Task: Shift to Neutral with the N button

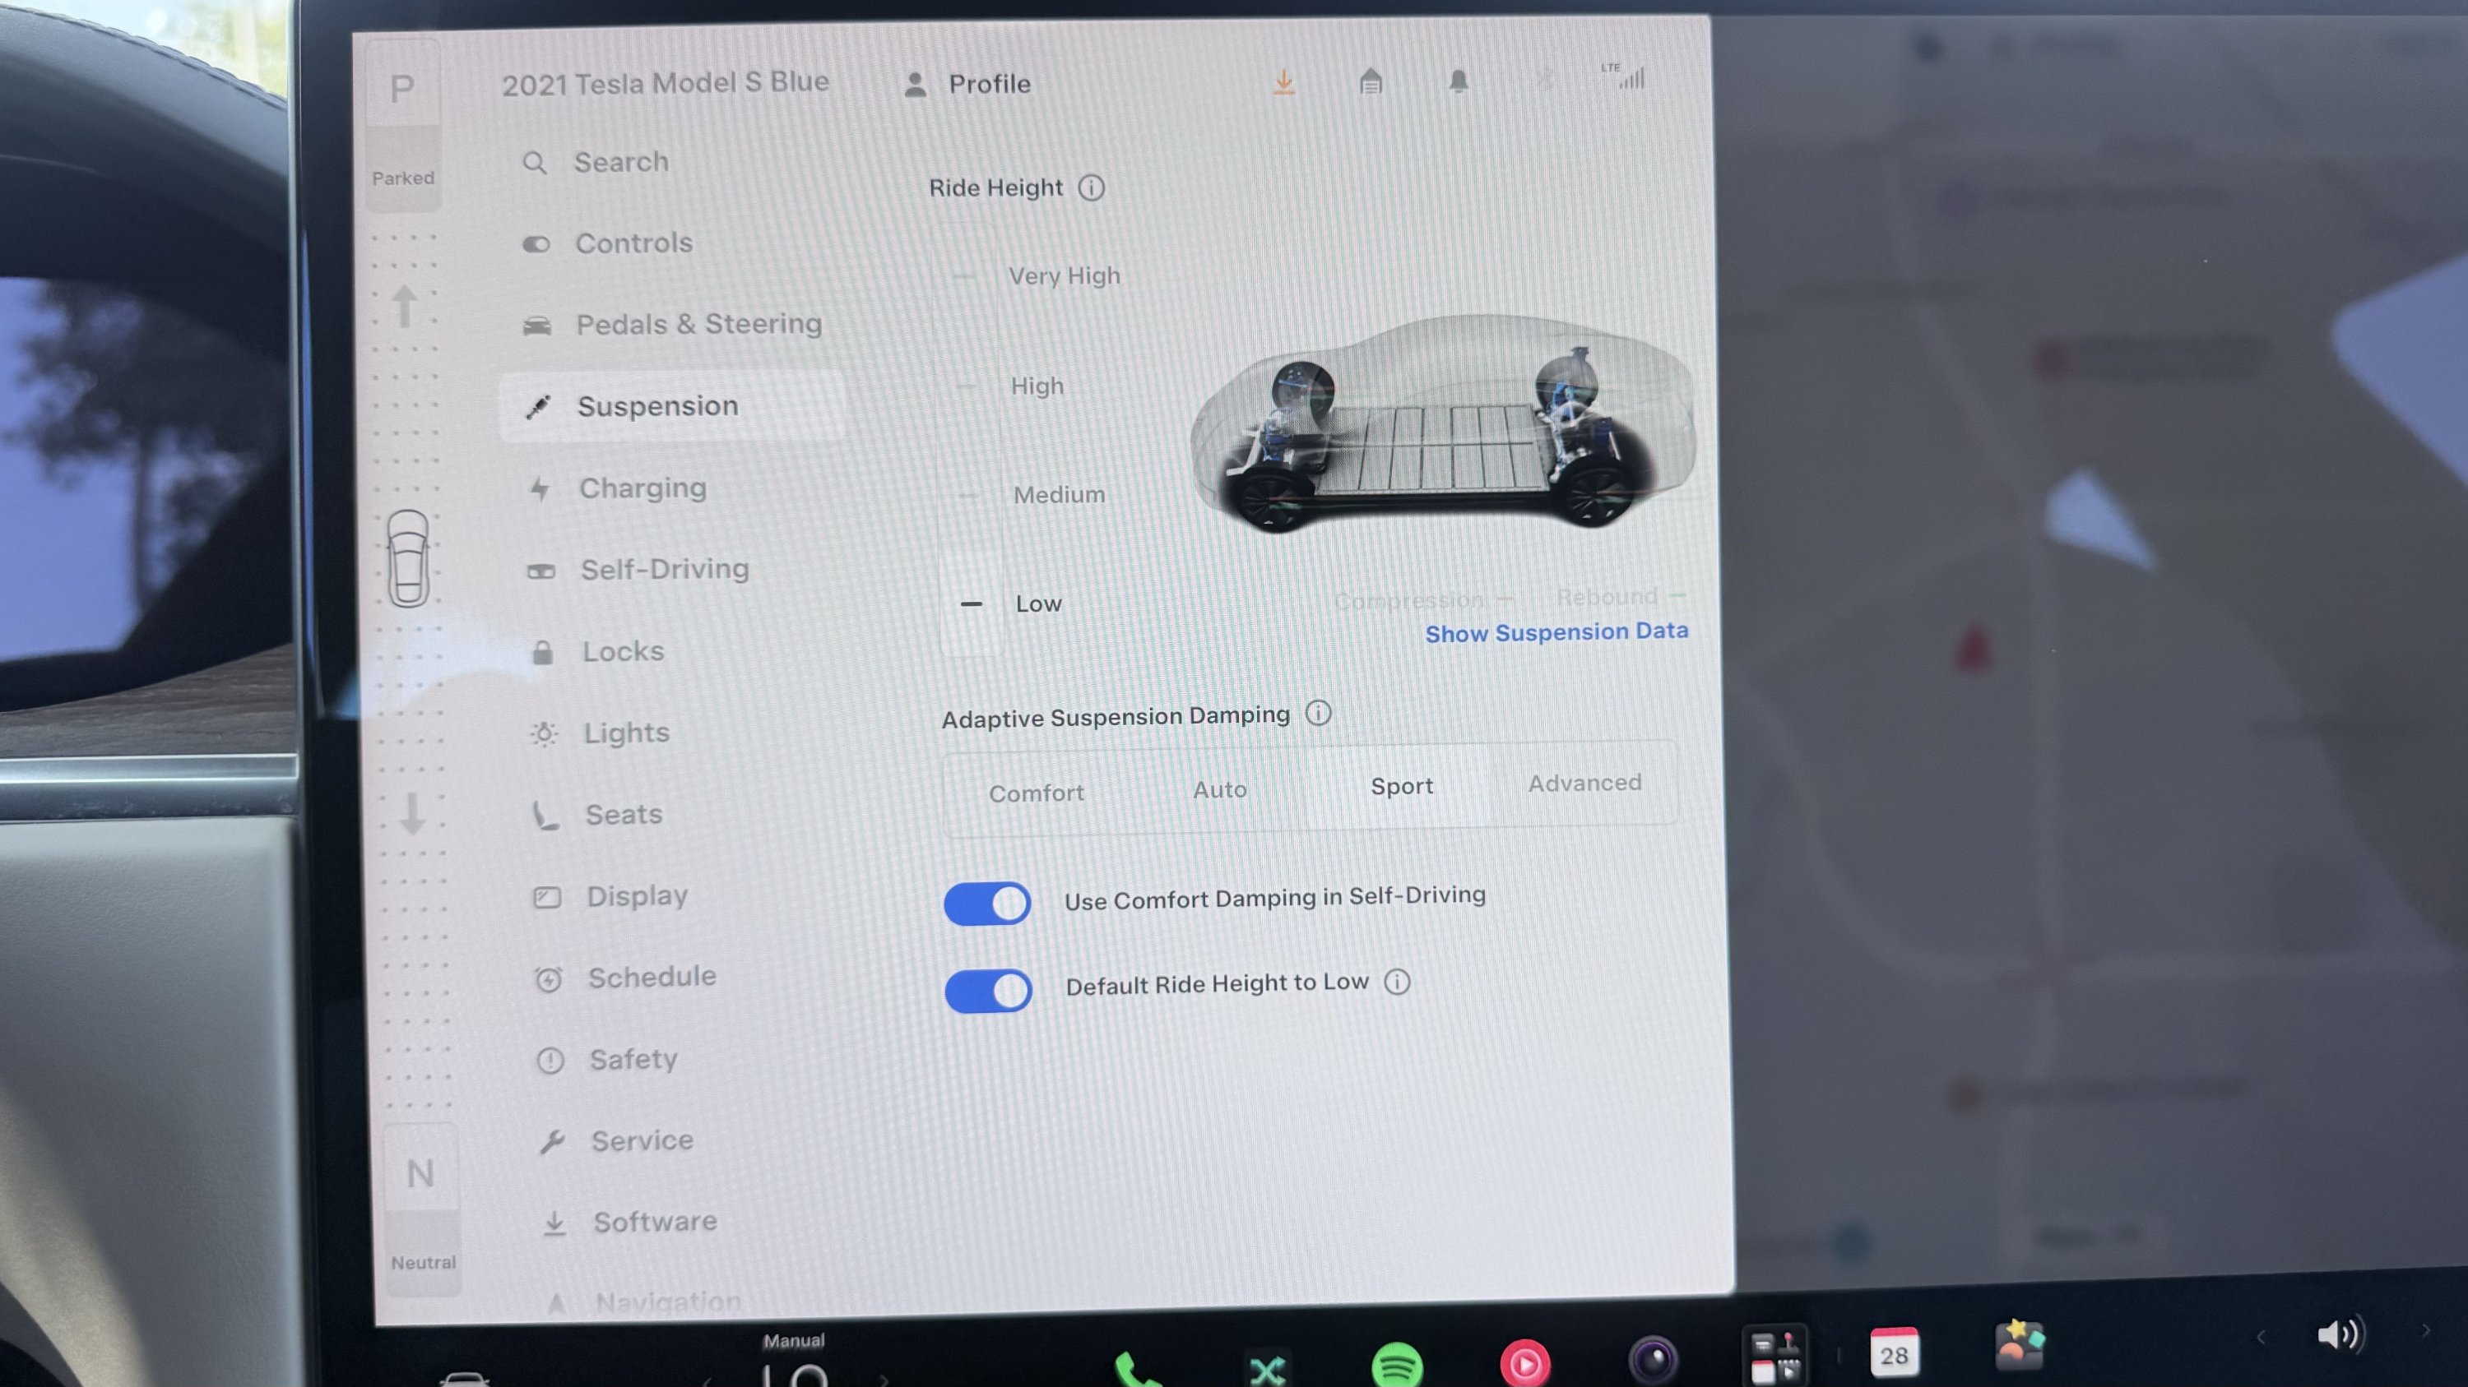Action: pyautogui.click(x=420, y=1173)
